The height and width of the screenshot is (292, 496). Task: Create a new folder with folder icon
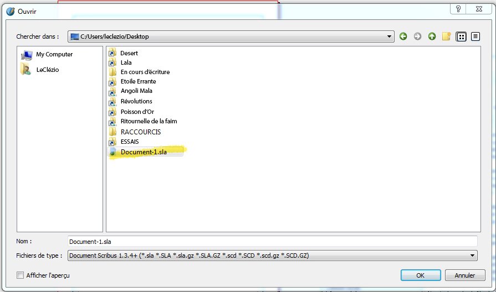pyautogui.click(x=446, y=36)
